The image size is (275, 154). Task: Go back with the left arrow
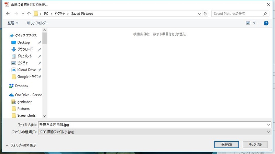click(x=8, y=14)
